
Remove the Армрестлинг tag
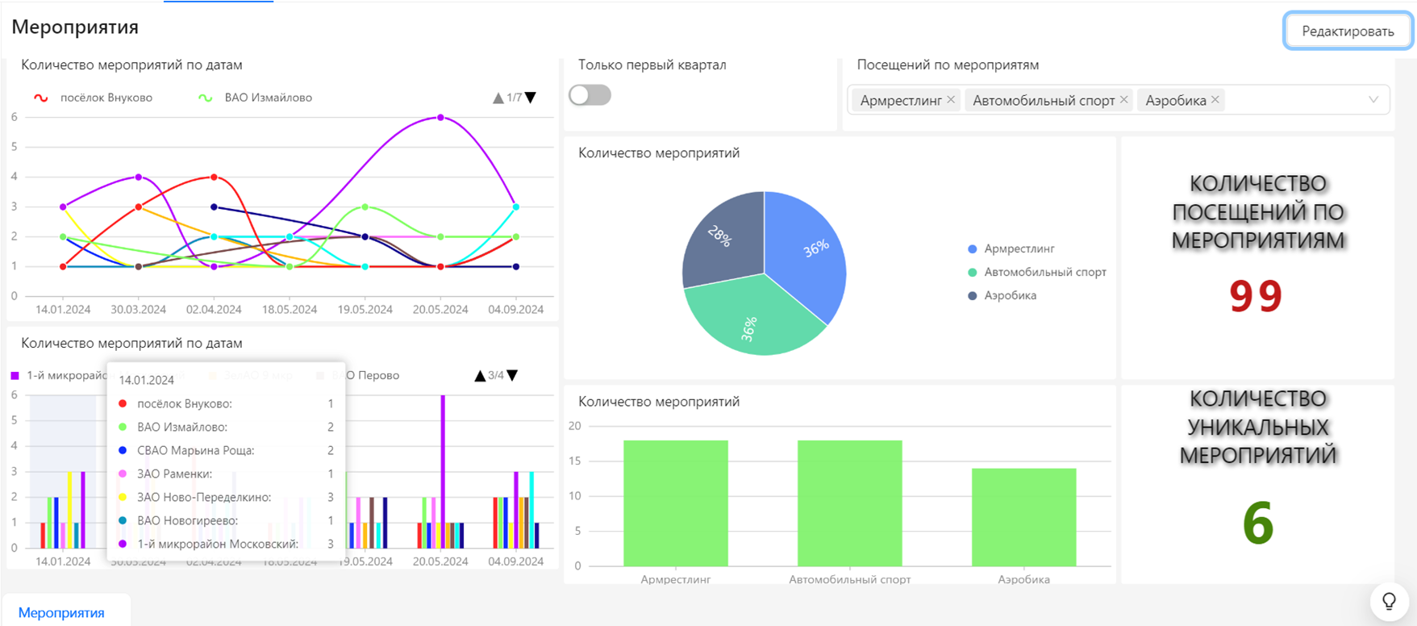pos(951,99)
